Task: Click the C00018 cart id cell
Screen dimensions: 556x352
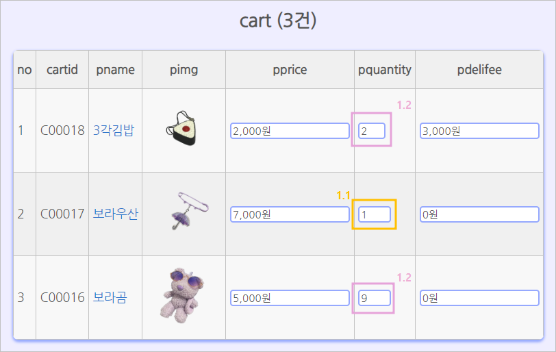Action: 62,130
